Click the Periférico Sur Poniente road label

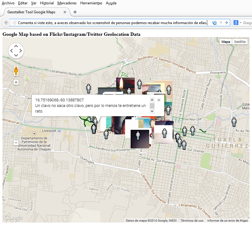point(113,149)
